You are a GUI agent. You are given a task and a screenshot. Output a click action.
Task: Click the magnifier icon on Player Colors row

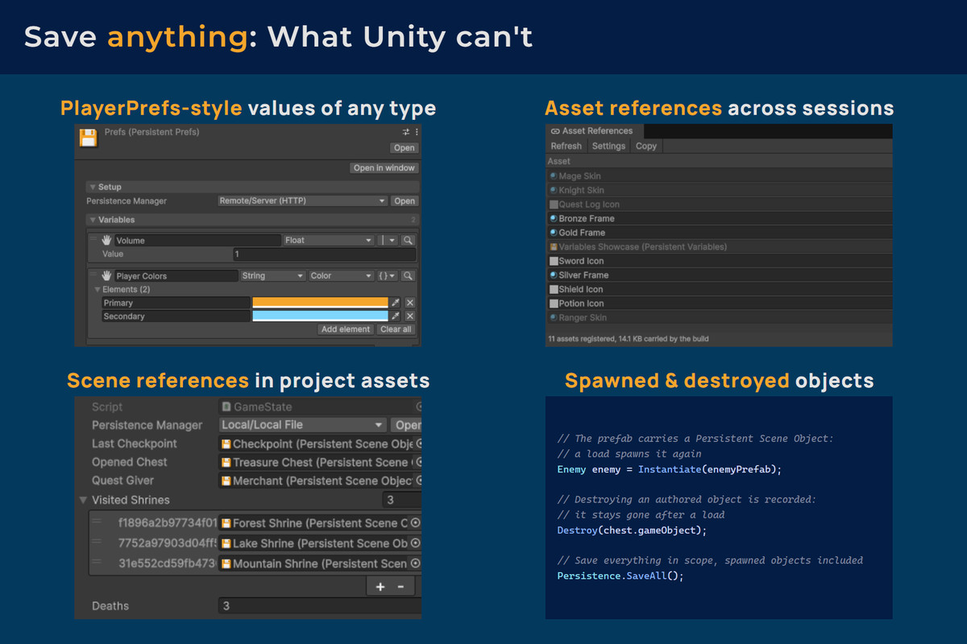[409, 275]
